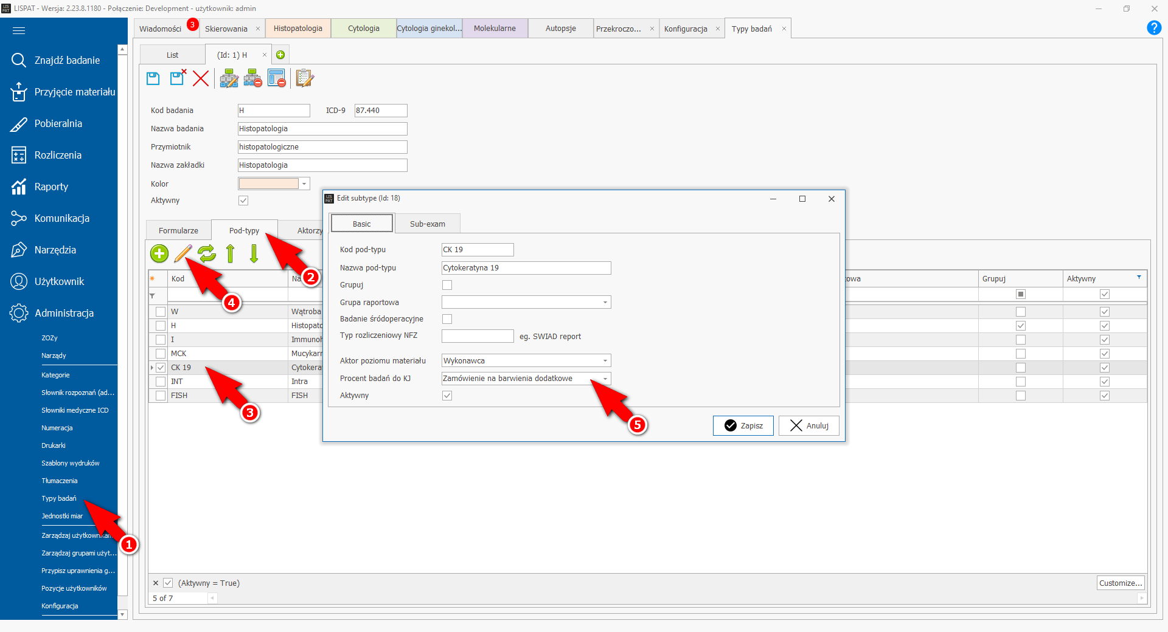Enable the Grupuj checkbox in dialog

pyautogui.click(x=447, y=285)
